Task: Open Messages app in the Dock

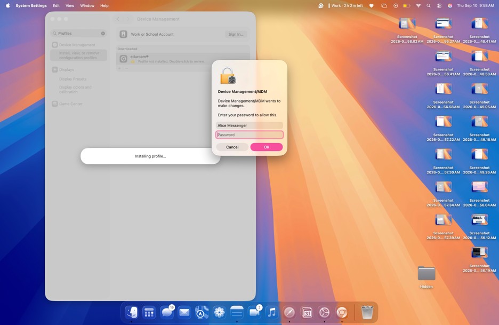Action: click(x=166, y=312)
